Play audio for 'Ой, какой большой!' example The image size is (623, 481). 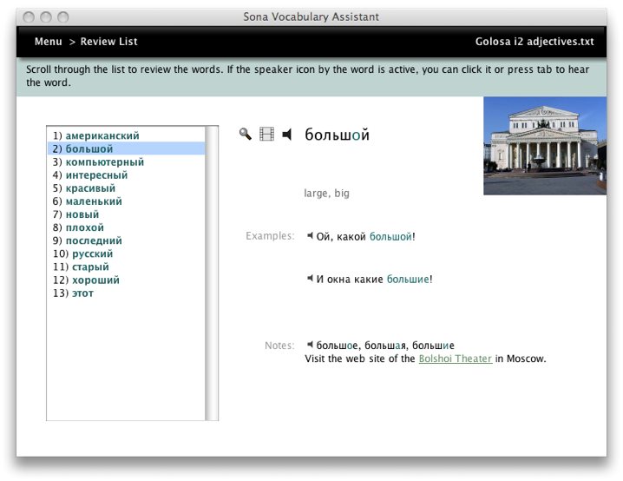[x=310, y=235]
